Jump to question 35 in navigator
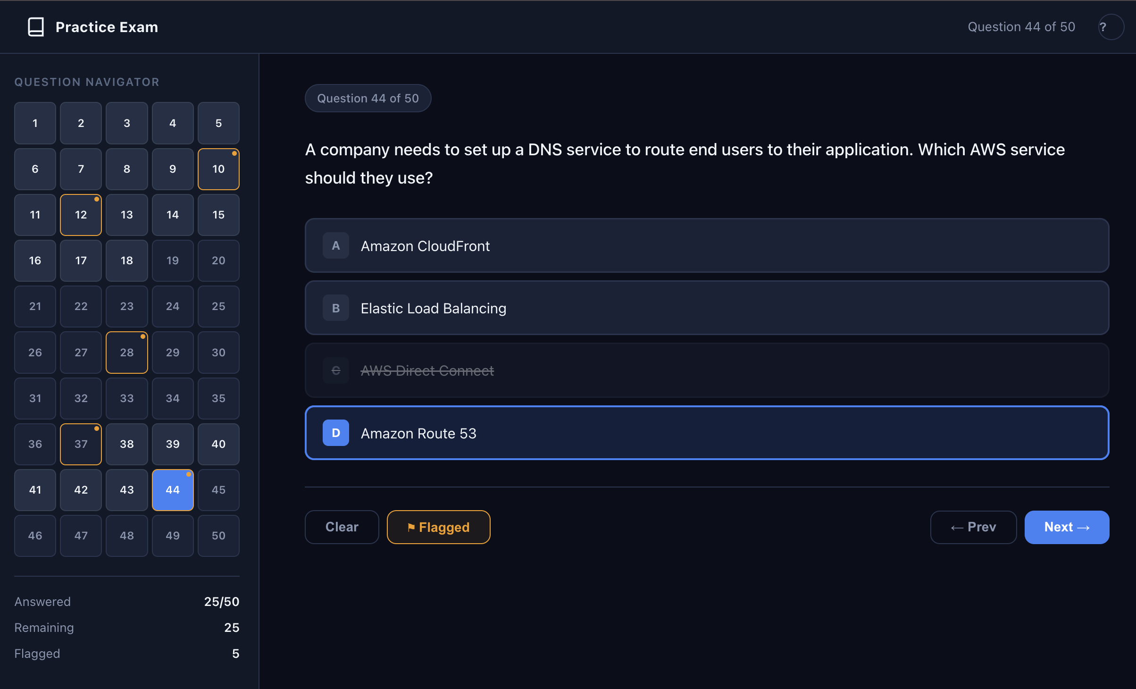This screenshot has height=689, width=1136. tap(218, 398)
